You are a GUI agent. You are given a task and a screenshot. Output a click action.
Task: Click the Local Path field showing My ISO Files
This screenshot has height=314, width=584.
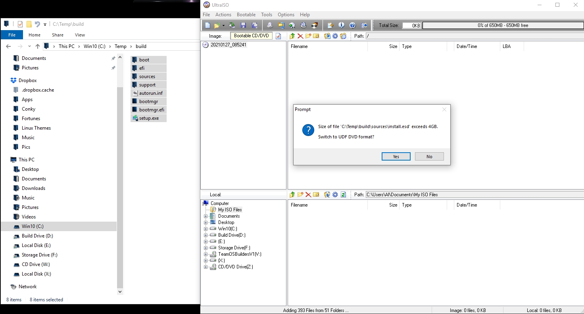click(474, 195)
